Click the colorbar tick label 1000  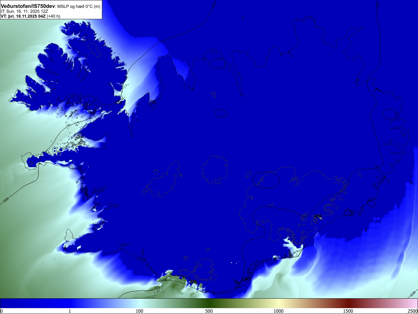click(x=279, y=311)
